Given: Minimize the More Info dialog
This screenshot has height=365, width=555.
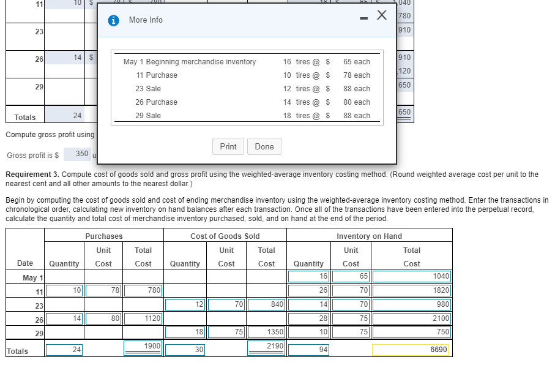Looking at the screenshot, I should point(363,18).
